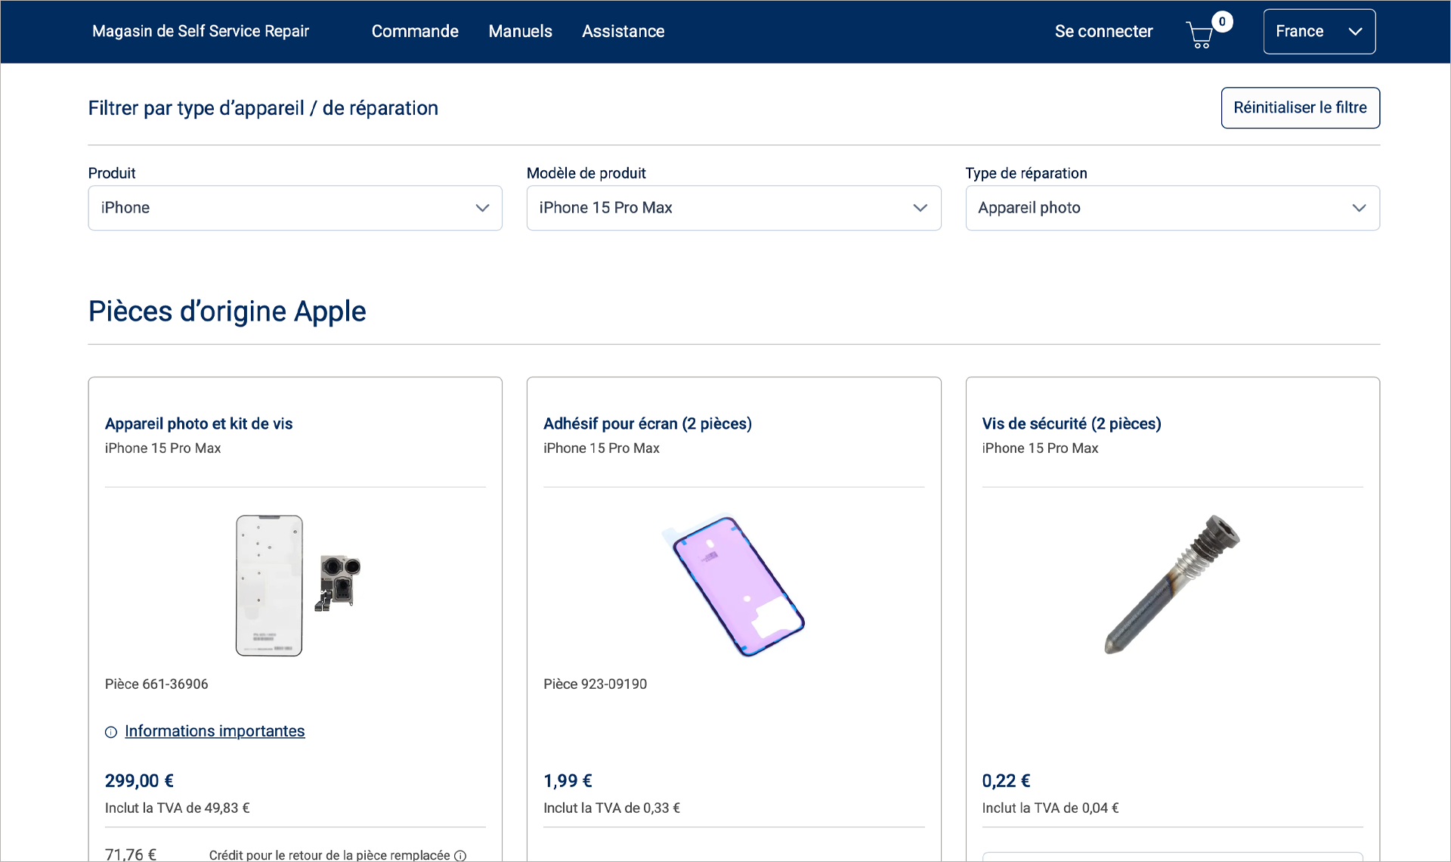Open the France country selector
Viewport: 1451px width, 862px height.
point(1319,31)
